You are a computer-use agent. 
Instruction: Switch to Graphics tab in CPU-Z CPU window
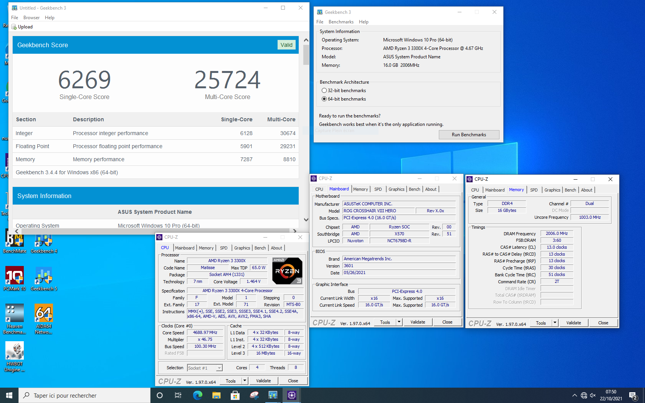click(x=242, y=248)
